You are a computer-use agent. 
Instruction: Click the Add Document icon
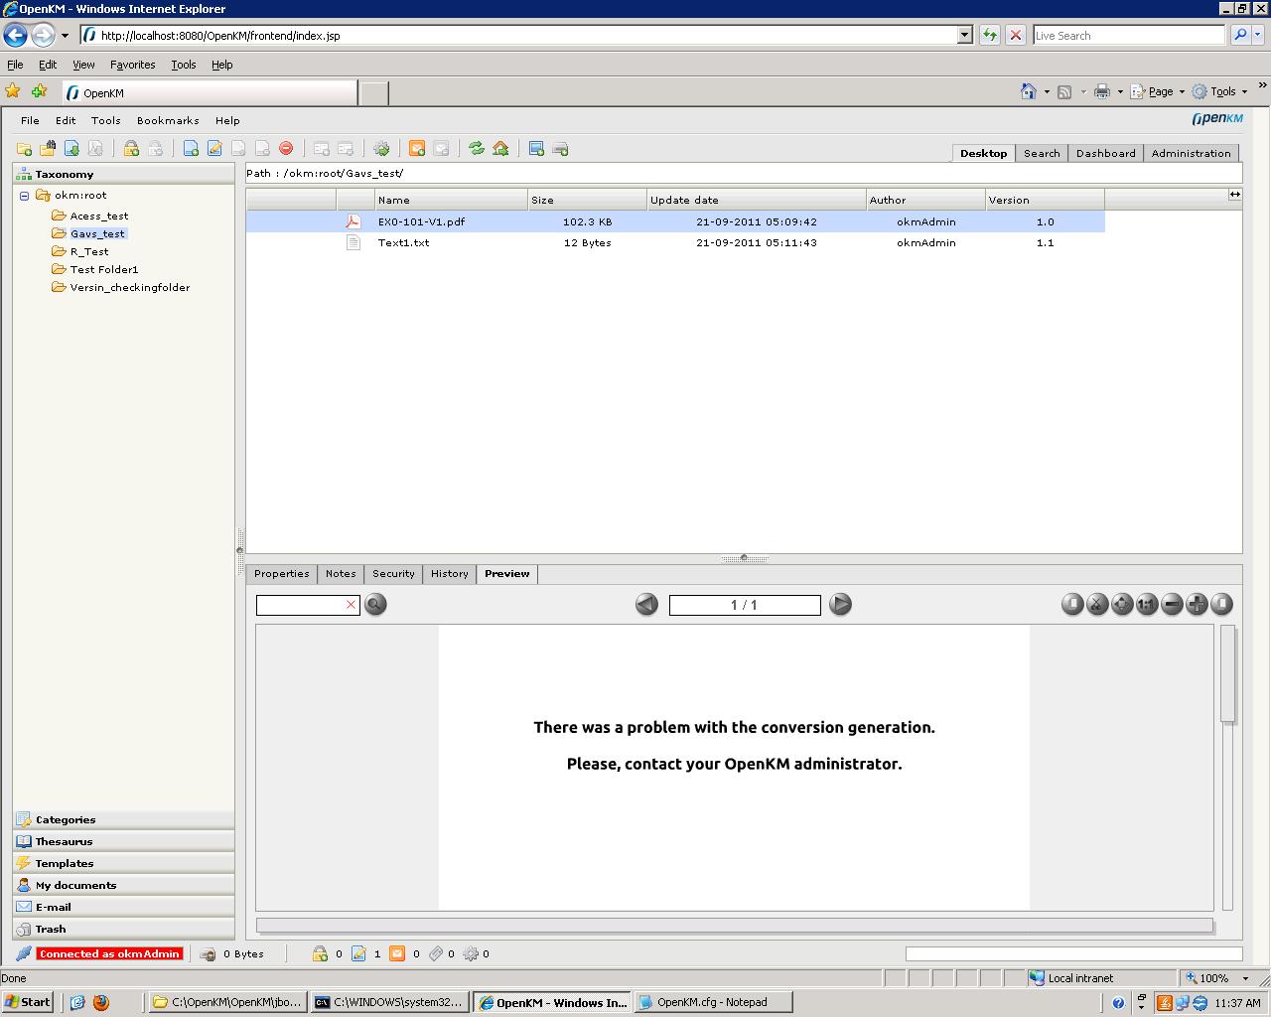tap(71, 148)
